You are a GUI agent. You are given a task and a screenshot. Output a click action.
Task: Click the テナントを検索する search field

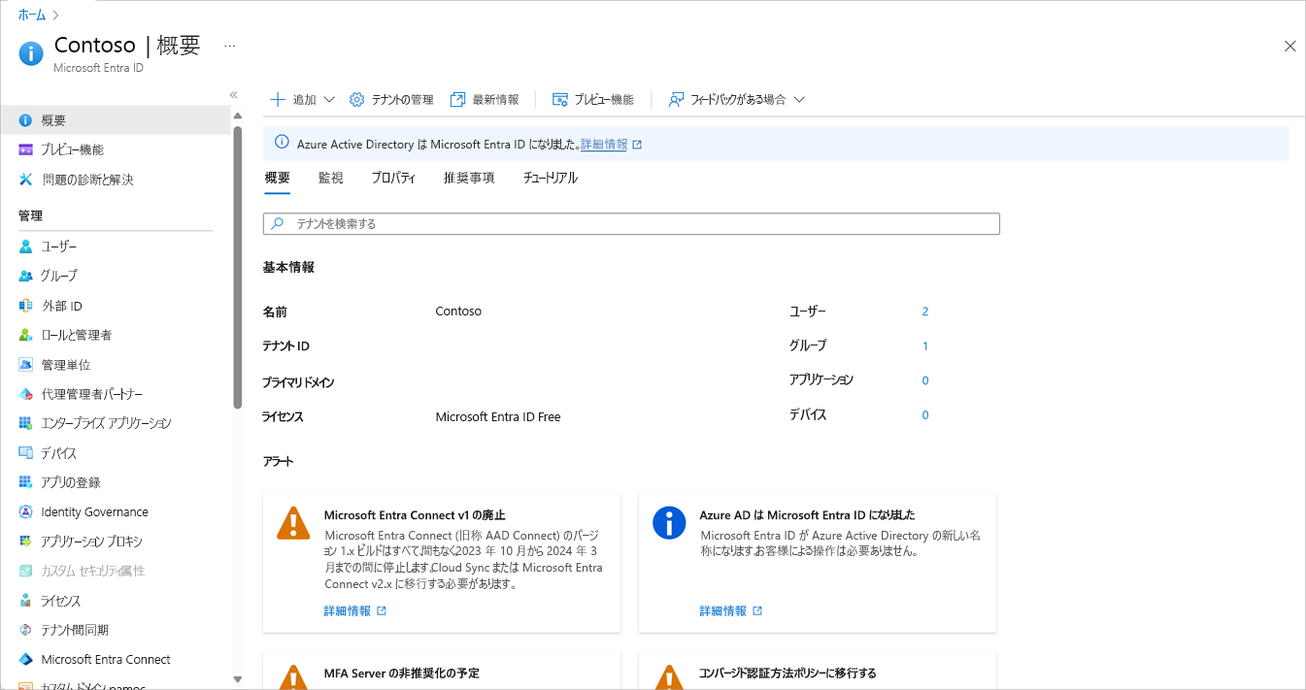point(631,223)
